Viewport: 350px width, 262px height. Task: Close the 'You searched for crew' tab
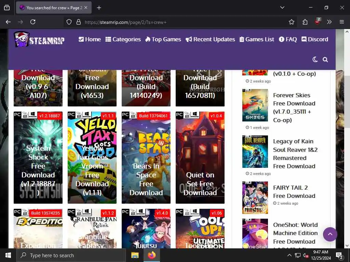pos(86,8)
